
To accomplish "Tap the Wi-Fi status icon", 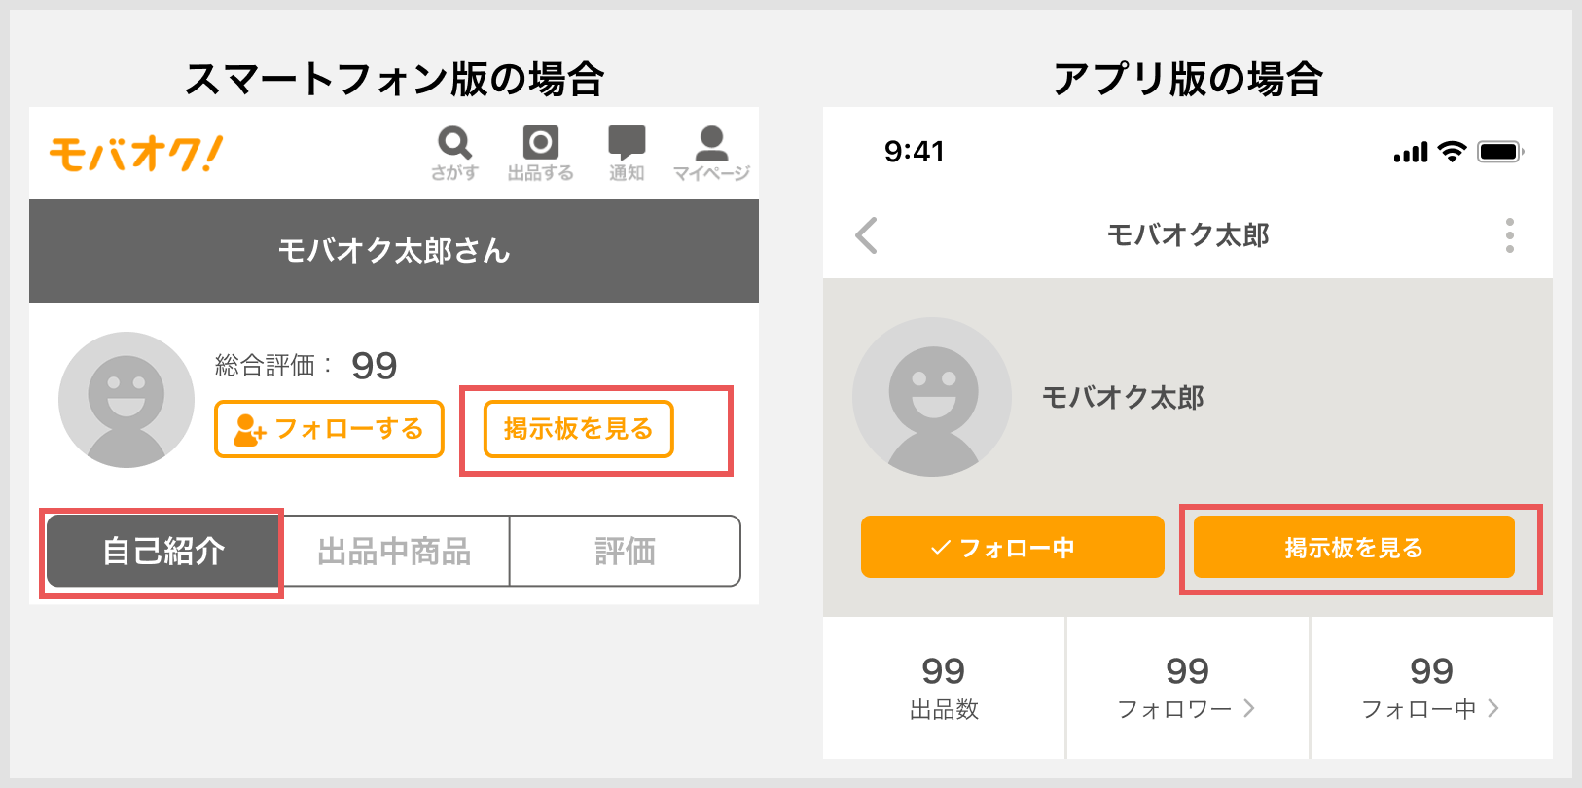I will 1452,152.
